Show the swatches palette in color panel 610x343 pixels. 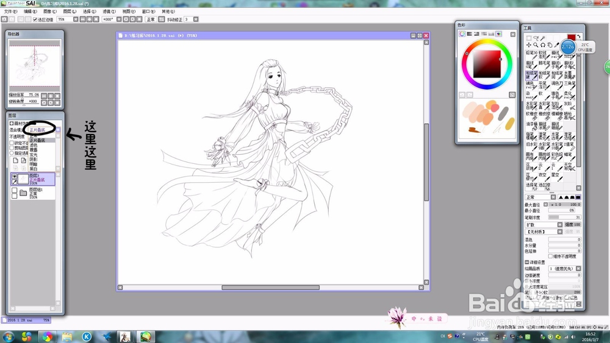coord(491,34)
